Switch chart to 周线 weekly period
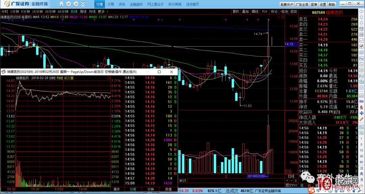Screen dimensions: 365x194 (x=83, y=11)
